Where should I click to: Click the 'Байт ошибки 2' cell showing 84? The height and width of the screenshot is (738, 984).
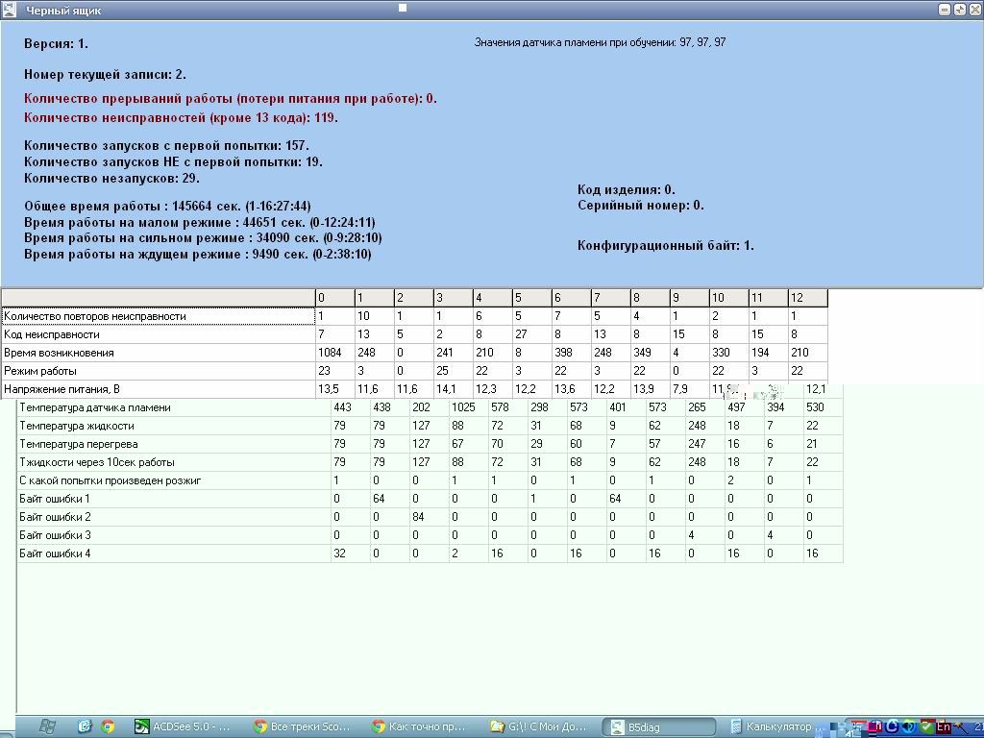click(430, 516)
